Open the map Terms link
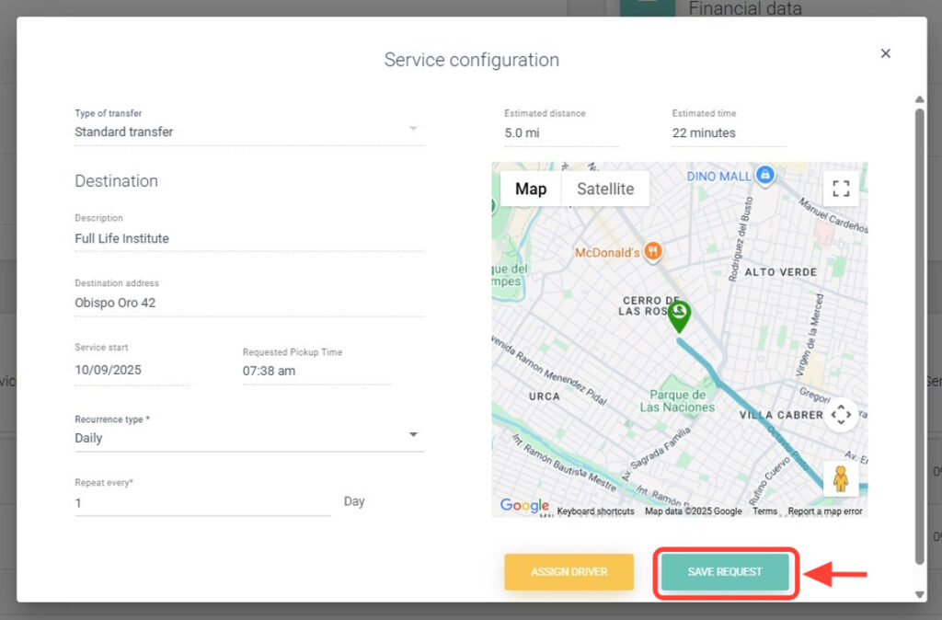This screenshot has width=942, height=620. pos(764,511)
